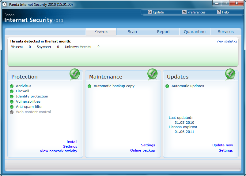Select the Firewall protection item
Viewport: 246px width, 176px height.
click(x=22, y=91)
